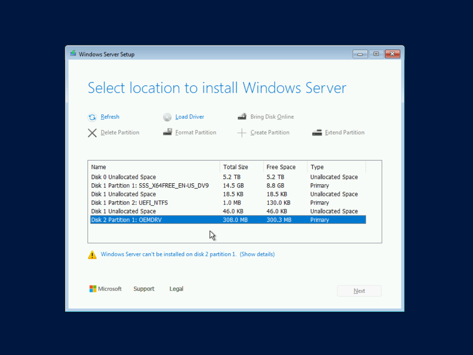
Task: Click the 8.8 GB free space cell
Action: pos(275,186)
